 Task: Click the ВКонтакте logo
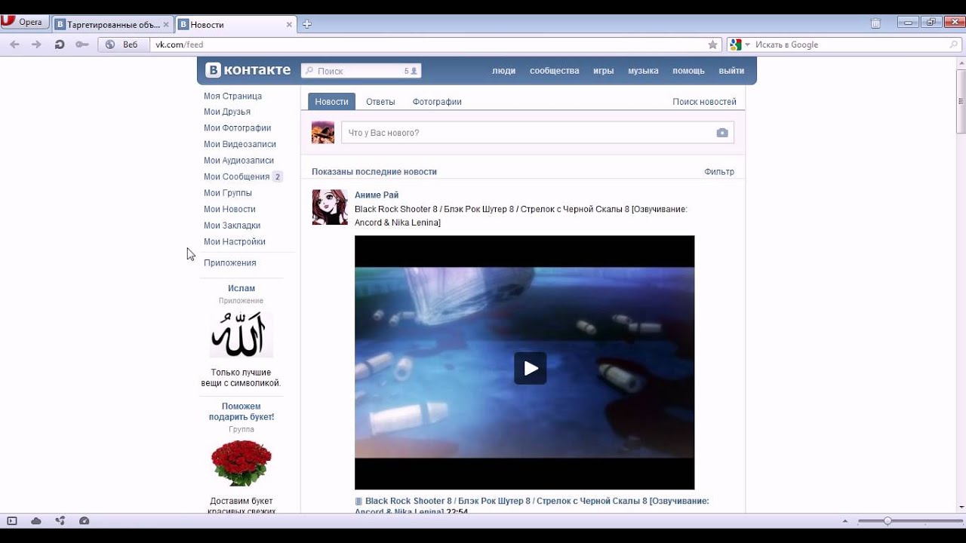[x=248, y=70]
